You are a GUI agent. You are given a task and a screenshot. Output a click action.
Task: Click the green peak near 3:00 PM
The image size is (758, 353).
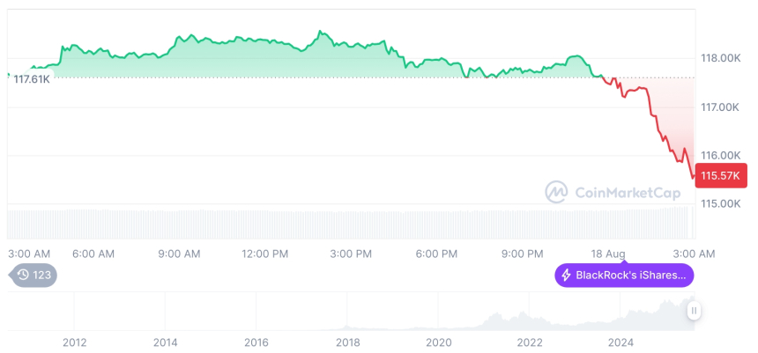tap(320, 33)
